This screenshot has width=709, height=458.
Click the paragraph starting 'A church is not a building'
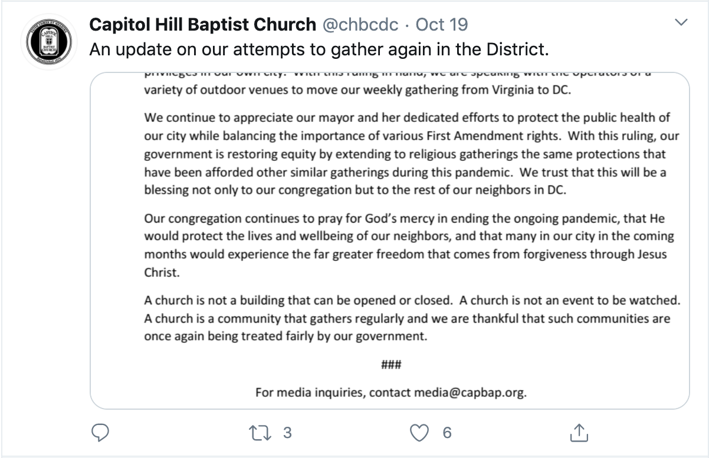pos(412,318)
